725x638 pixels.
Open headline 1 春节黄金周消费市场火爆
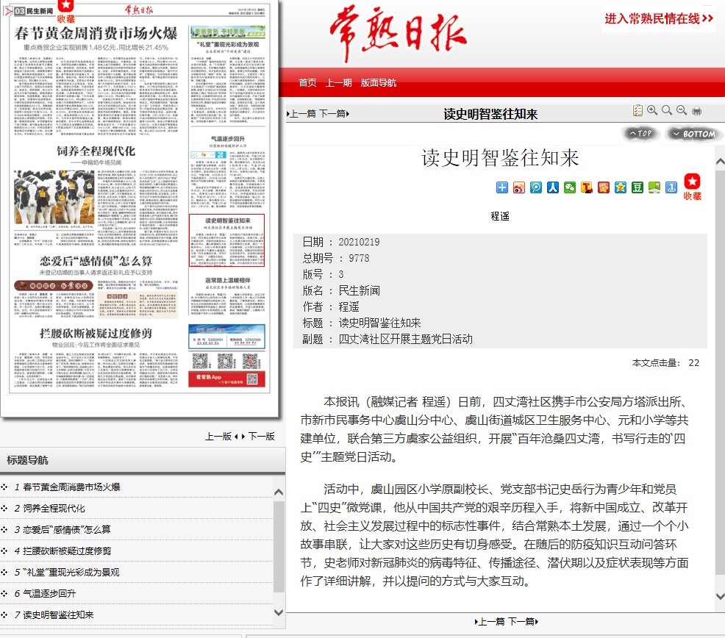71,487
